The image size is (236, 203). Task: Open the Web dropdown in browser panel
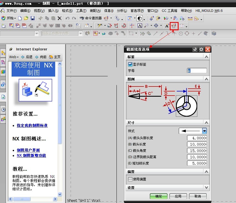coord(14,57)
